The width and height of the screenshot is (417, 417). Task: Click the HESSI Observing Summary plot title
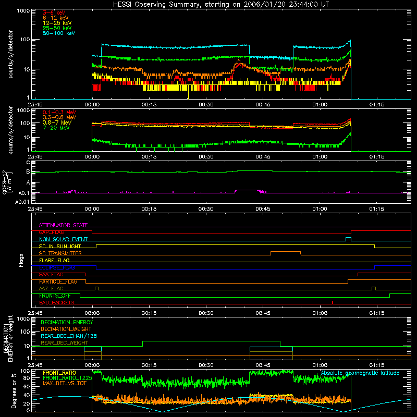pyautogui.click(x=220, y=5)
